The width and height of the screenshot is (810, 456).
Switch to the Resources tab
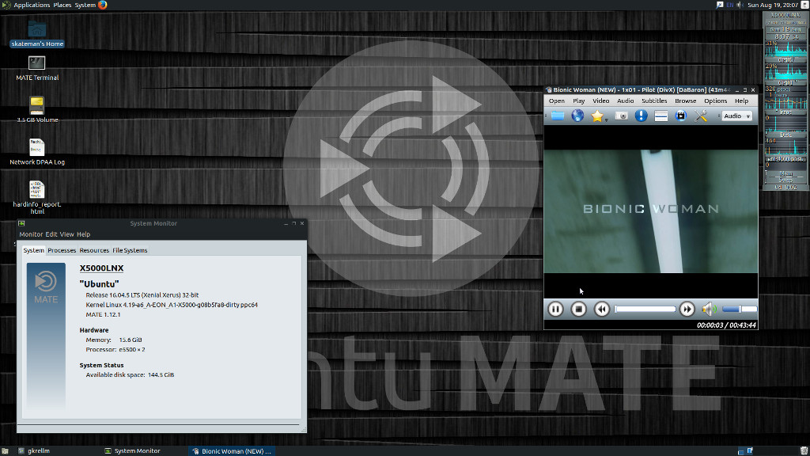pos(94,250)
